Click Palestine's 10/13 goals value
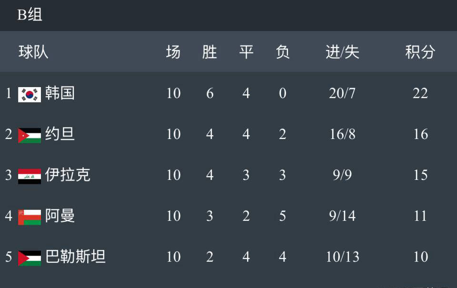Image resolution: width=457 pixels, height=288 pixels. [342, 257]
